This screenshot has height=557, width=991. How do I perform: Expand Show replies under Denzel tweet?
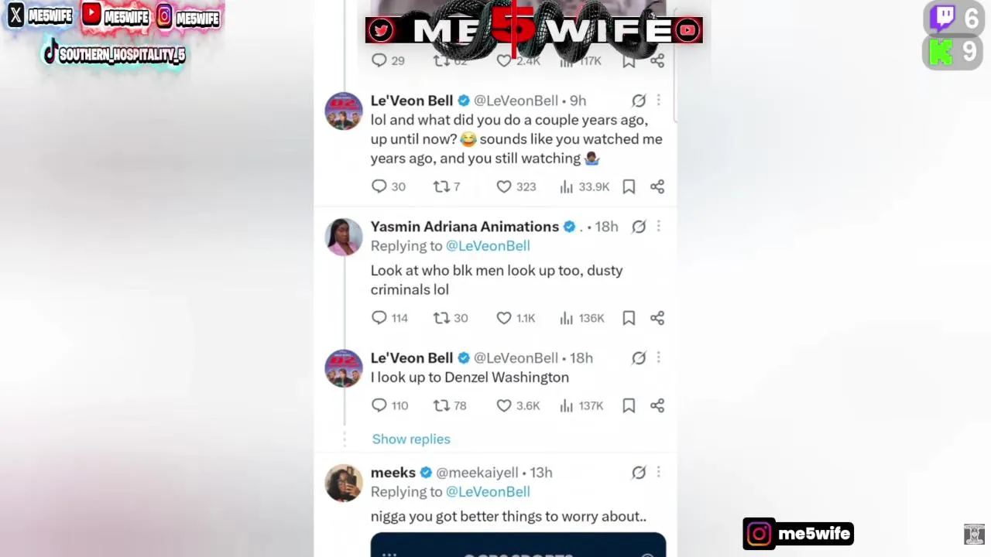pos(411,439)
